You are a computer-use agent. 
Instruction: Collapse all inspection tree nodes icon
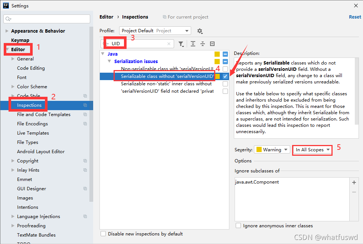coord(203,44)
